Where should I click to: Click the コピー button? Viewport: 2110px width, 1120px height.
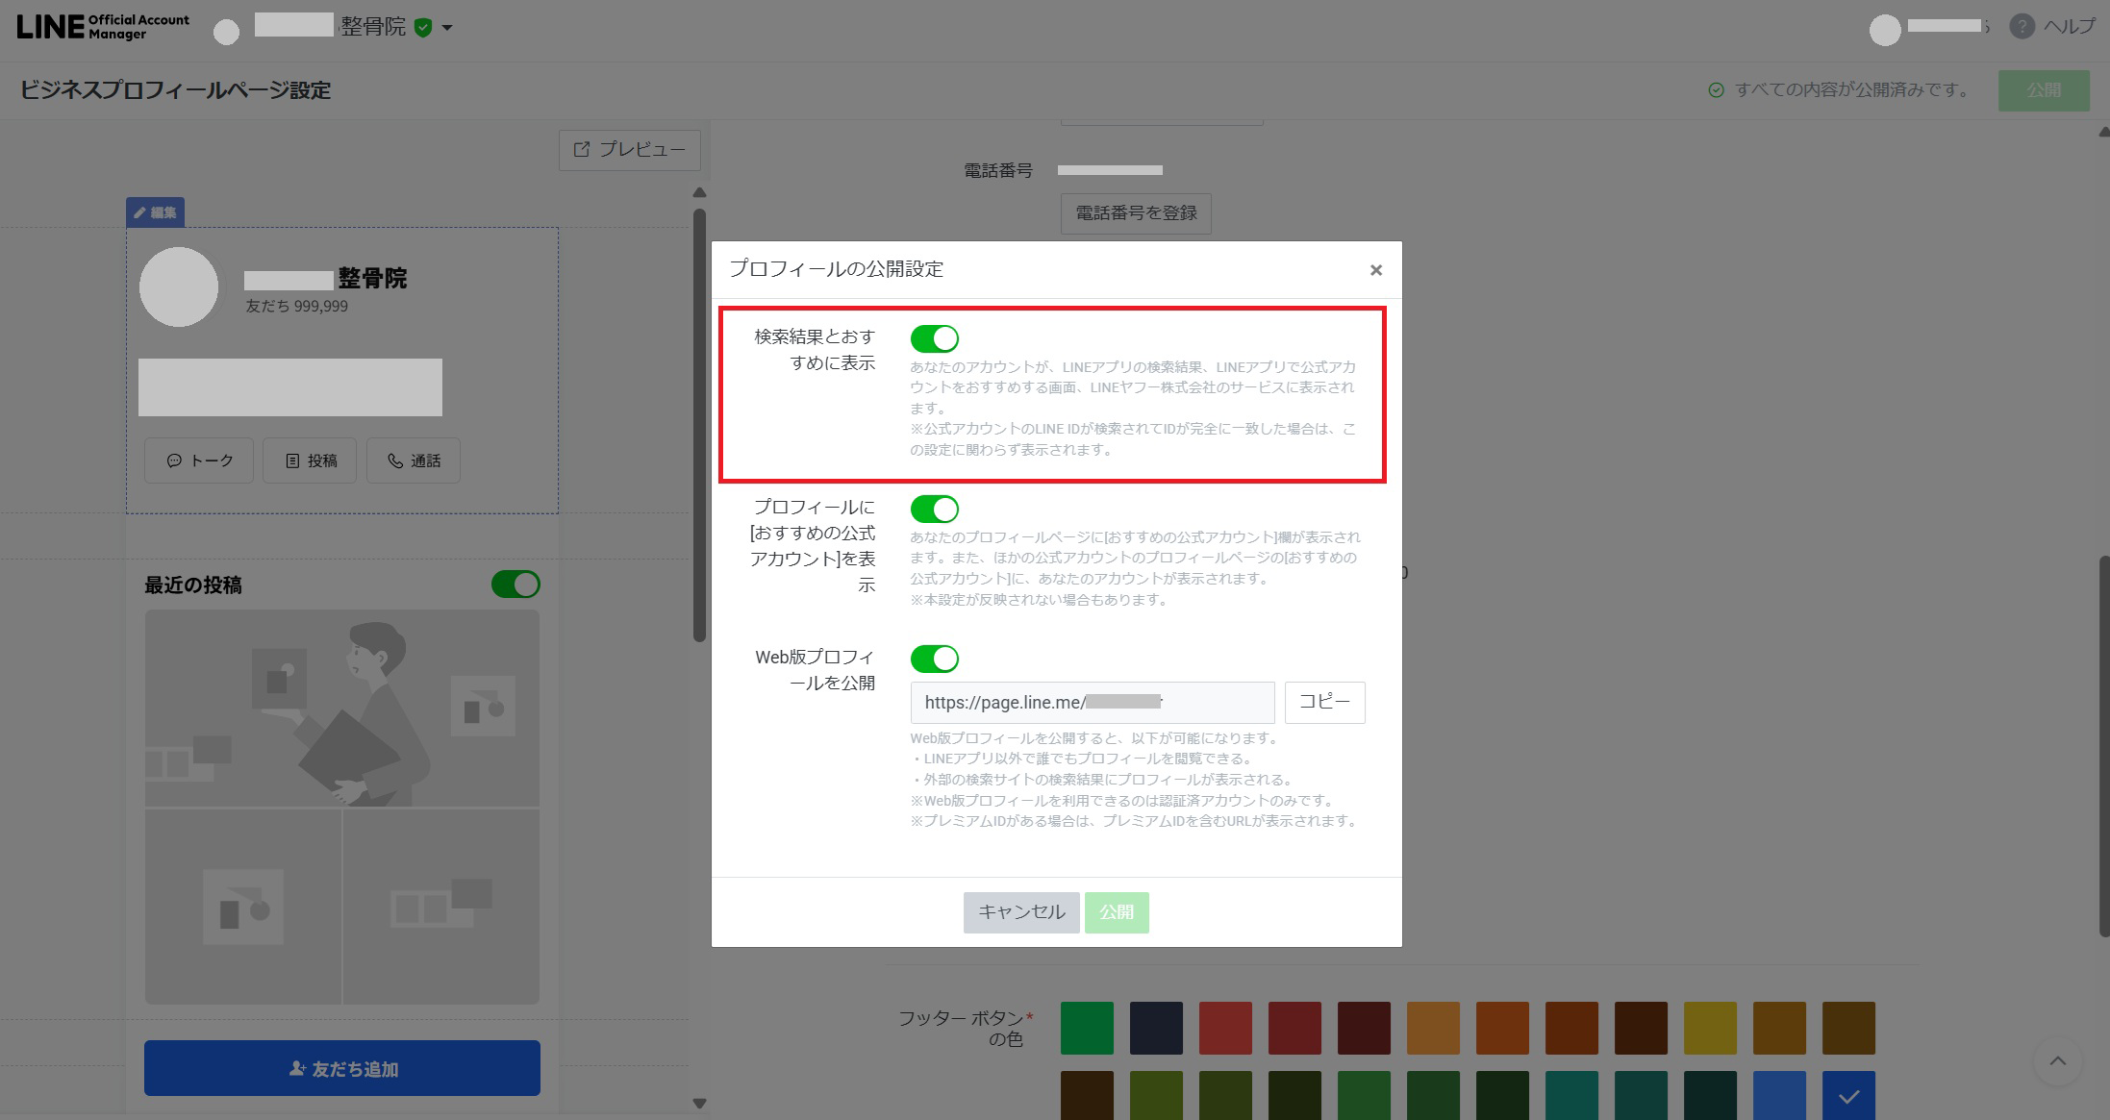[1325, 702]
